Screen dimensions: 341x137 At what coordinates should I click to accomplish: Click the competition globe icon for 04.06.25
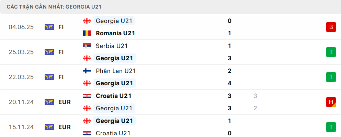pyautogui.click(x=49, y=27)
